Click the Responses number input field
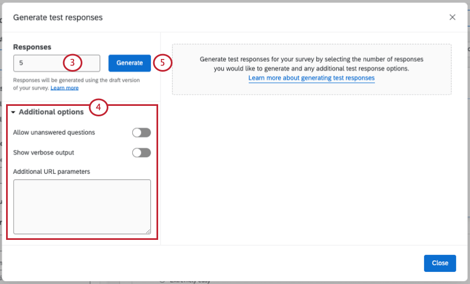 [56, 63]
